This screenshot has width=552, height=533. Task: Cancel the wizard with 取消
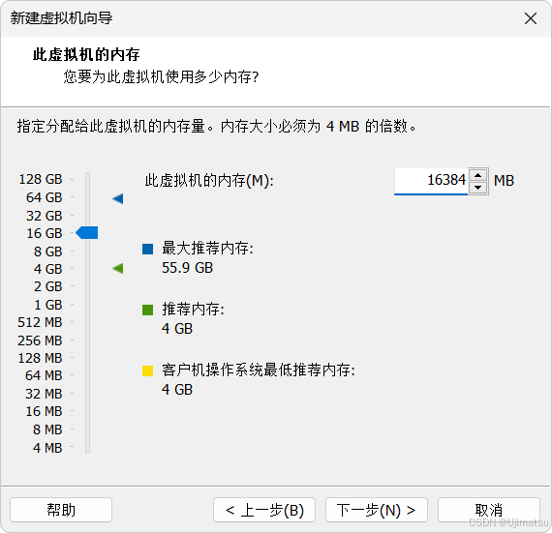(x=489, y=510)
